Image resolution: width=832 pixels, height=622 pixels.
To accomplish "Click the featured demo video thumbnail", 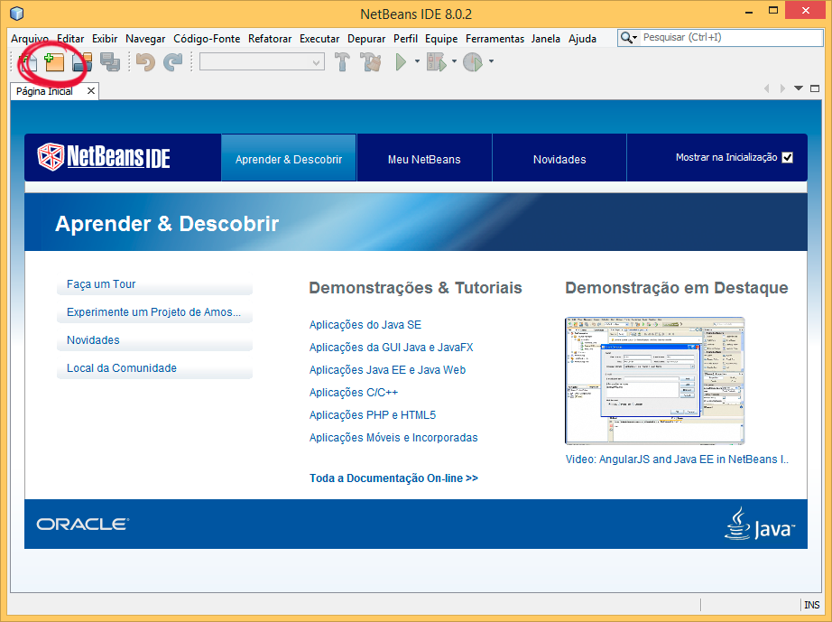I will point(655,381).
